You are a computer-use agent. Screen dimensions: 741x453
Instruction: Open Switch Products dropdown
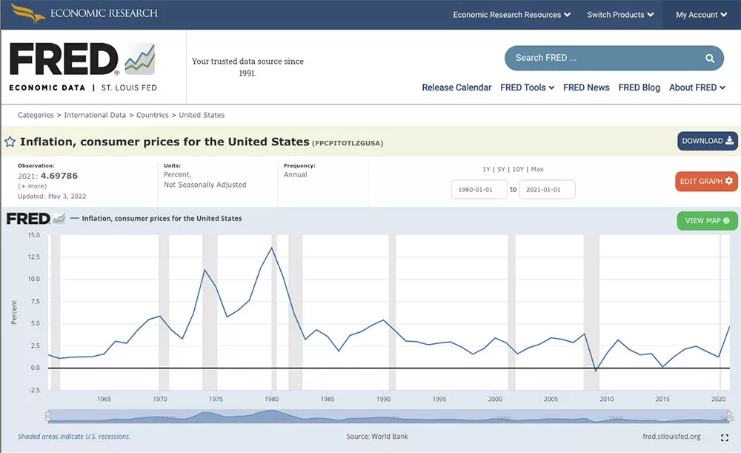(620, 15)
